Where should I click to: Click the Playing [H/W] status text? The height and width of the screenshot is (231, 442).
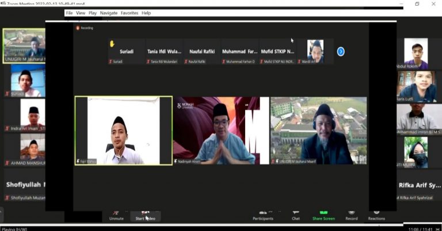tap(14, 229)
